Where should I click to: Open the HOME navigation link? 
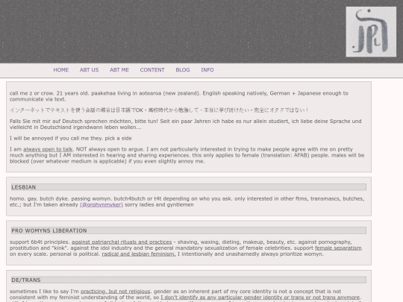[61, 70]
